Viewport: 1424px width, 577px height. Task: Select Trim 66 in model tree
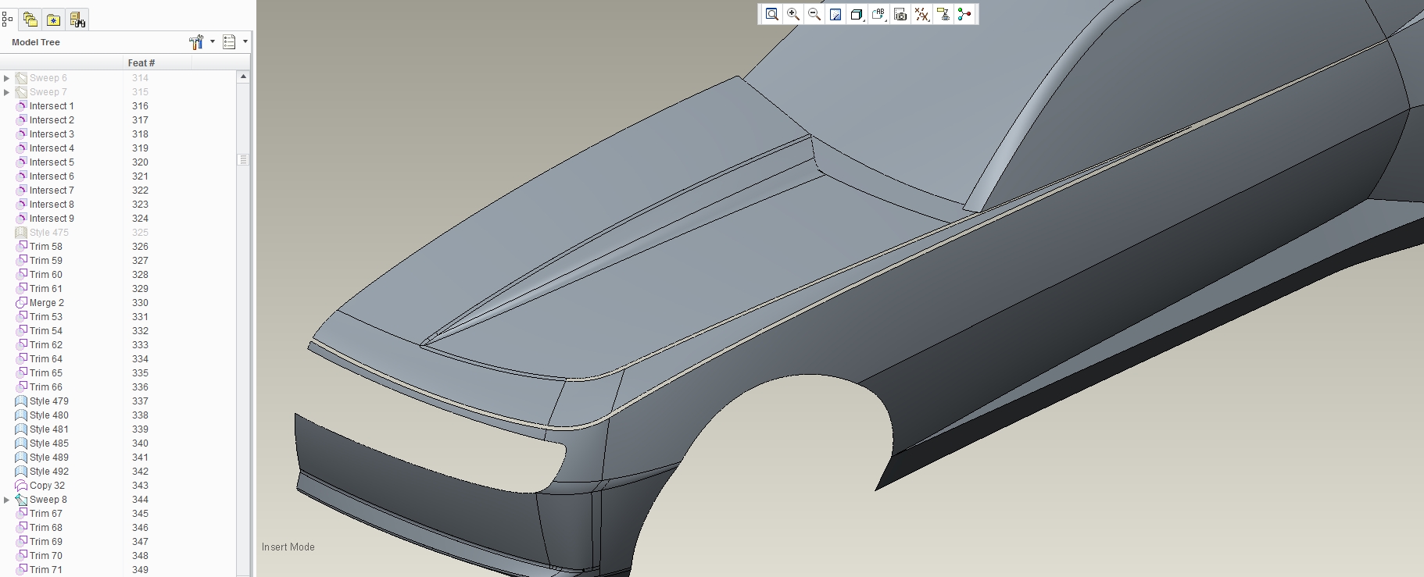[46, 387]
